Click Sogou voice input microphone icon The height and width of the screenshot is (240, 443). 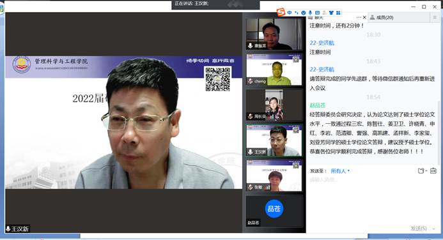[310, 13]
